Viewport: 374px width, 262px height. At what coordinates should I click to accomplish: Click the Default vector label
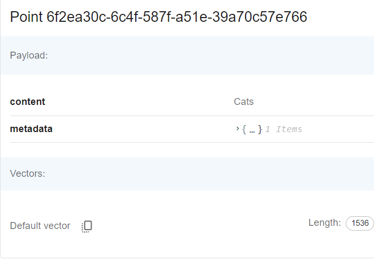40,226
